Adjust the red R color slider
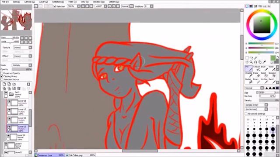The width and height of the screenshot is (280, 157). click(261, 44)
